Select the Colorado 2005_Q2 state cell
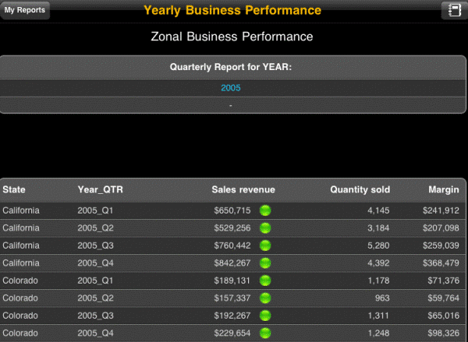The height and width of the screenshot is (342, 468). pos(20,298)
